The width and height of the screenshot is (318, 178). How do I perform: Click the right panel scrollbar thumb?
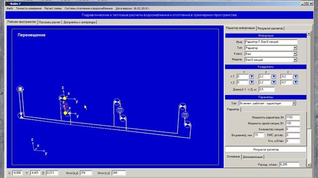pyautogui.click(x=309, y=82)
